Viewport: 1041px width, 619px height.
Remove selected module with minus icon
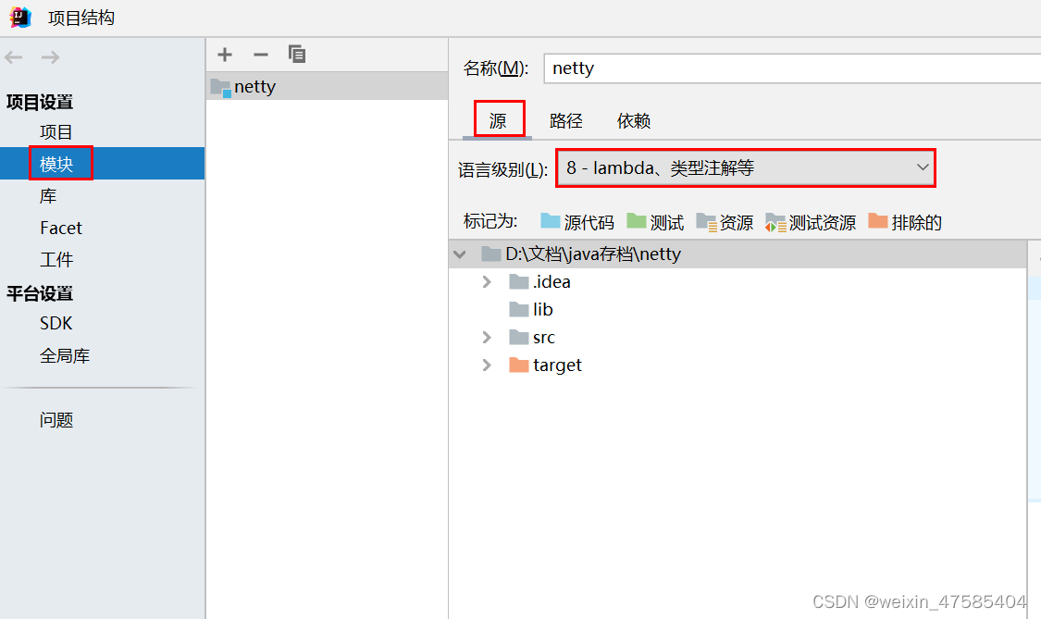(x=261, y=55)
